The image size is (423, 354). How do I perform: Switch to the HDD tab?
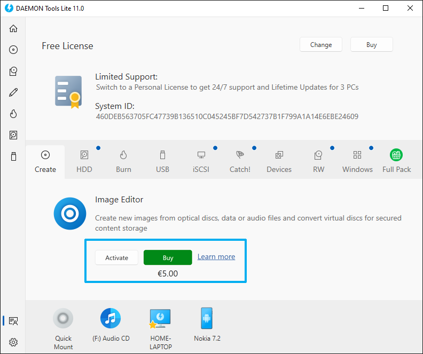point(84,162)
